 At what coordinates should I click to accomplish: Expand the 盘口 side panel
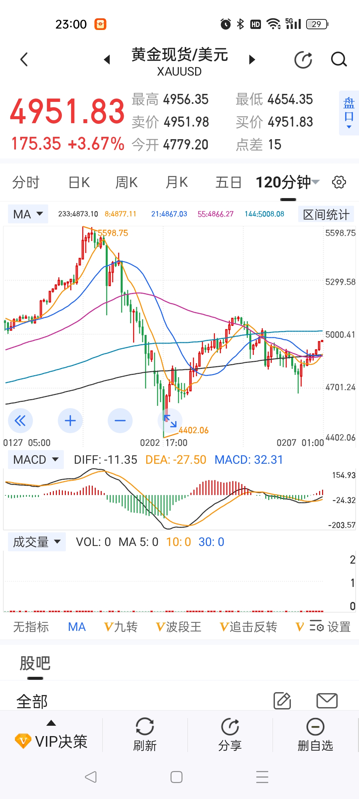tap(349, 113)
